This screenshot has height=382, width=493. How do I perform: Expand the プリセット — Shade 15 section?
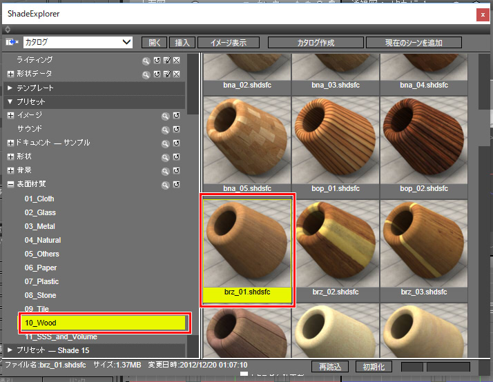[10, 350]
